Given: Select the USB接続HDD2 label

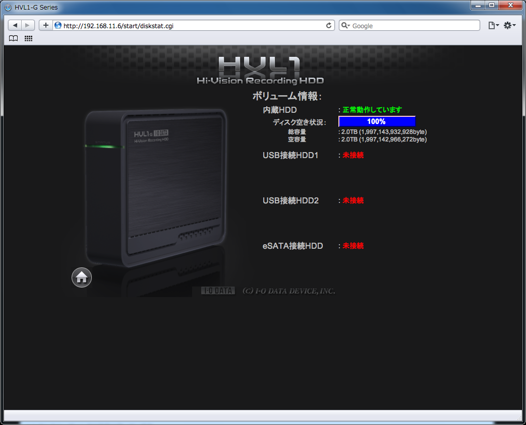Looking at the screenshot, I should click(290, 200).
